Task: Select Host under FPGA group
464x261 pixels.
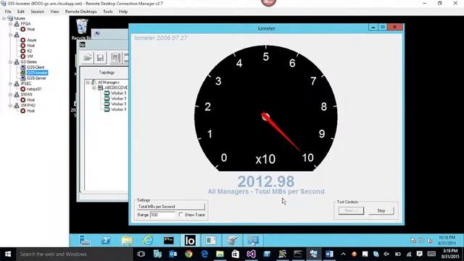Action: (x=30, y=29)
